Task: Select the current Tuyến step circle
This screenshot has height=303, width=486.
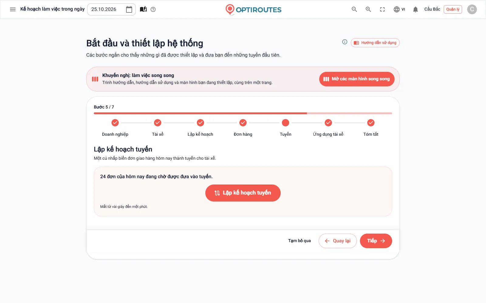Action: (286, 123)
